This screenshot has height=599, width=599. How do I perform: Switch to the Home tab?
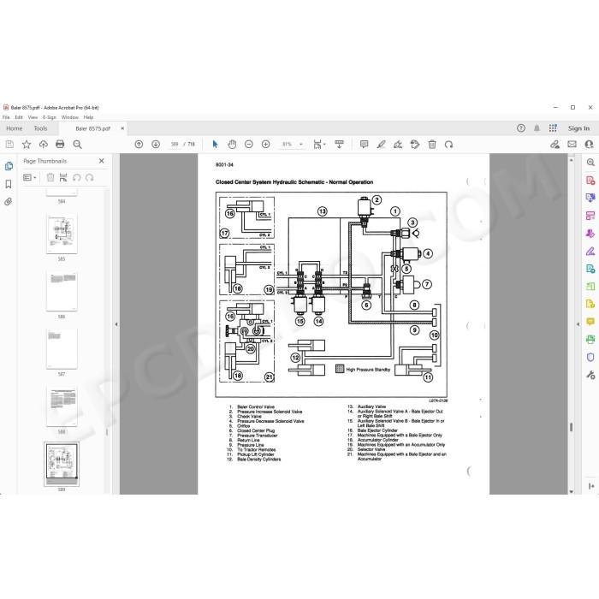(15, 128)
